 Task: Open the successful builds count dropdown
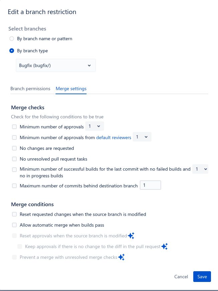[200, 169]
